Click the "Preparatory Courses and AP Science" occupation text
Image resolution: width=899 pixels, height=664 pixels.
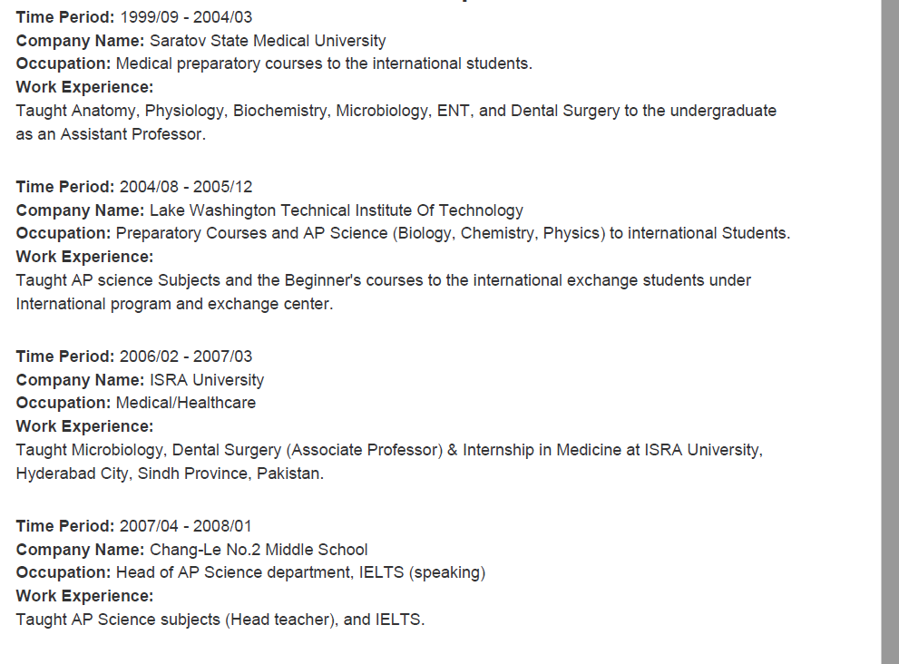[453, 233]
